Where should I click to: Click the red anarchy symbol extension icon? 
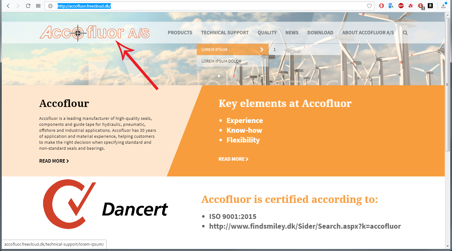[410, 6]
